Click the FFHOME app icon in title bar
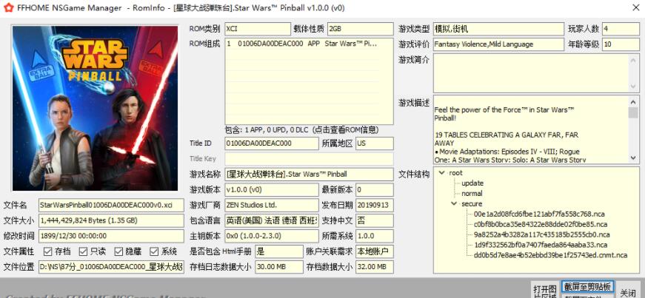This screenshot has width=645, height=298. 9,8
